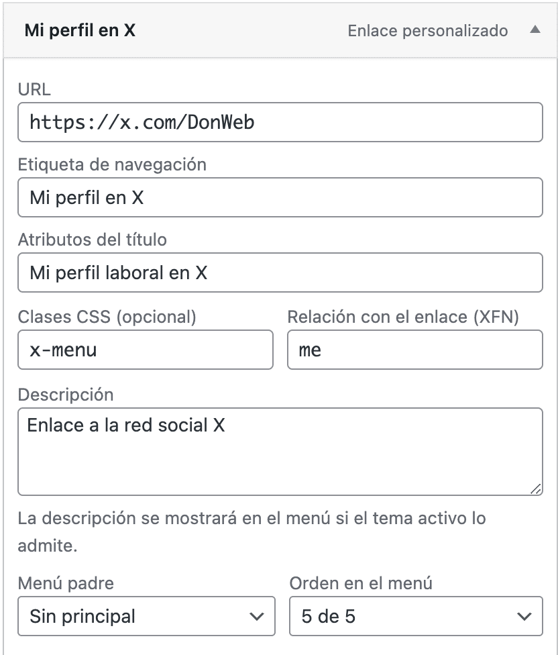Click the "Mi perfil en X" header title
This screenshot has width=558, height=655.
pyautogui.click(x=80, y=31)
